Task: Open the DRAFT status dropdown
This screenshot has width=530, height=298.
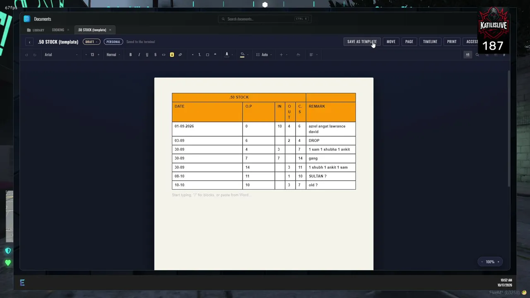Action: [x=91, y=42]
